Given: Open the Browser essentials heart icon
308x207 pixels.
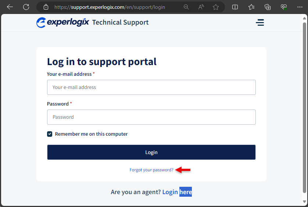Looking at the screenshot, I should pos(284,7).
